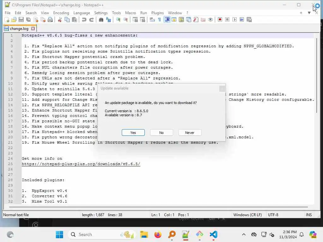Open the Windows Start menu
The height and width of the screenshot is (242, 323).
pos(60,234)
